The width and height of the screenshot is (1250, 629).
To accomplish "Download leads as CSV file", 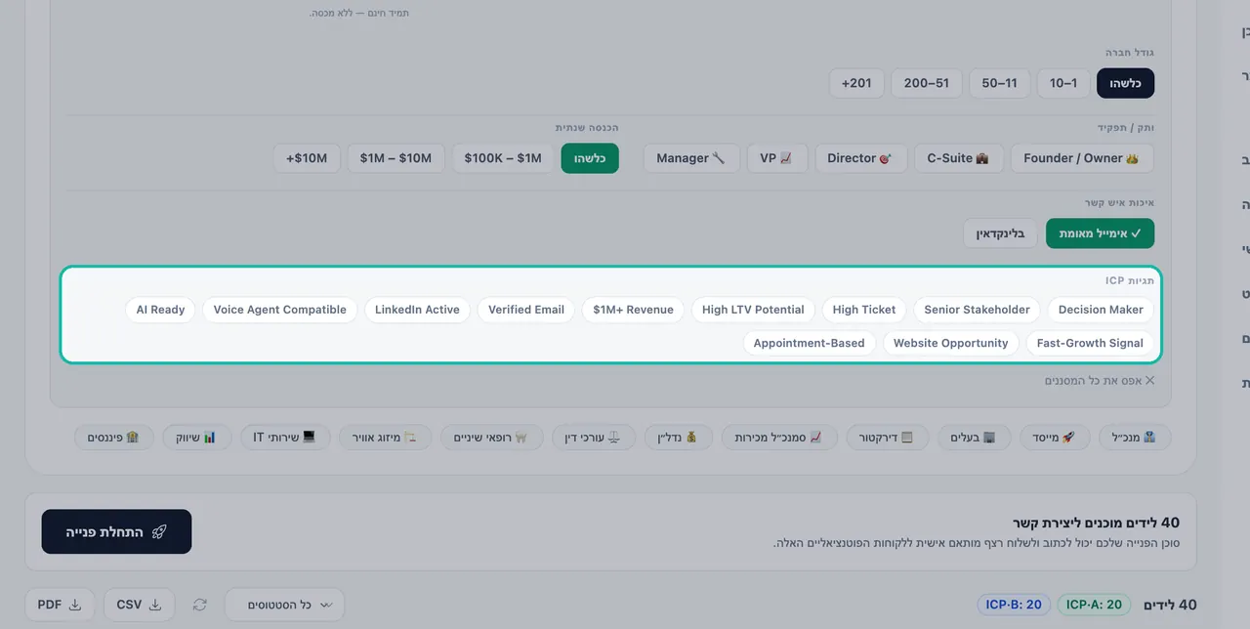I will click(139, 605).
